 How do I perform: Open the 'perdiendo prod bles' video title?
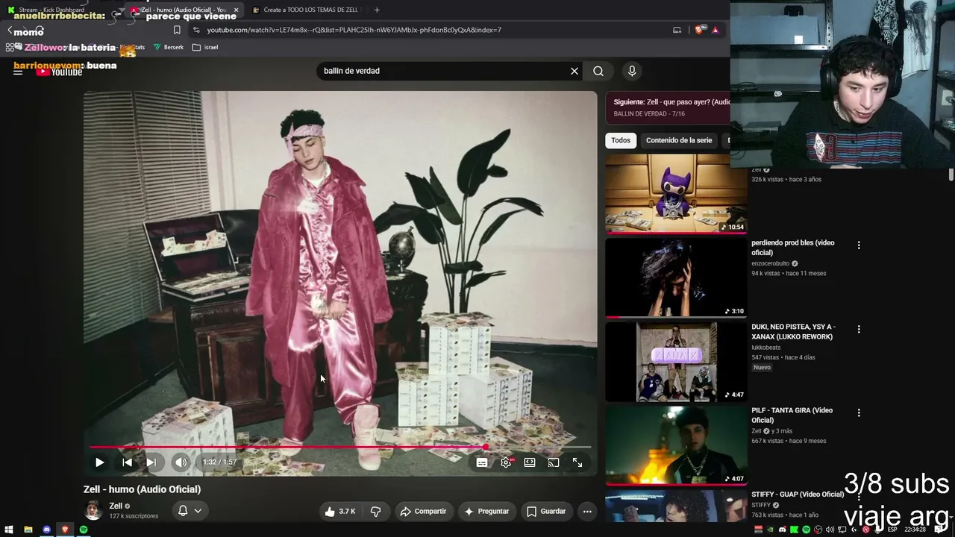point(793,248)
